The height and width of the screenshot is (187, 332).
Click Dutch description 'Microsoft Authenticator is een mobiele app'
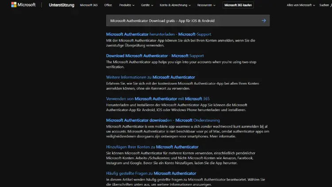[x=188, y=131]
